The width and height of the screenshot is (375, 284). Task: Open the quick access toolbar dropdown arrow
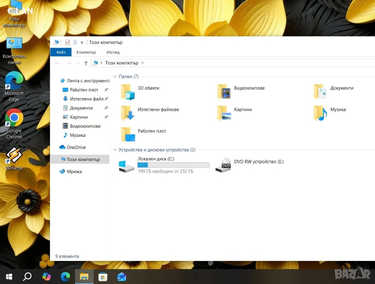82,42
